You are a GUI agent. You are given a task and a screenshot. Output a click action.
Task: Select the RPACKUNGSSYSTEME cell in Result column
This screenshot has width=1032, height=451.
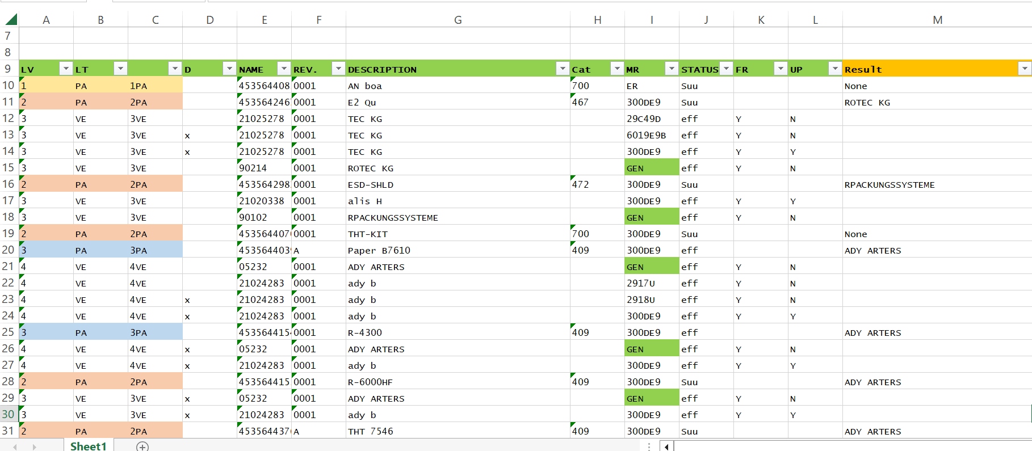937,184
